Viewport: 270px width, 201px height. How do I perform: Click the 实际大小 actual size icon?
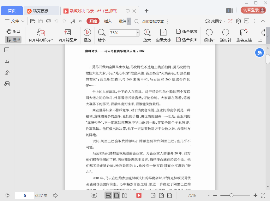tap(163, 32)
